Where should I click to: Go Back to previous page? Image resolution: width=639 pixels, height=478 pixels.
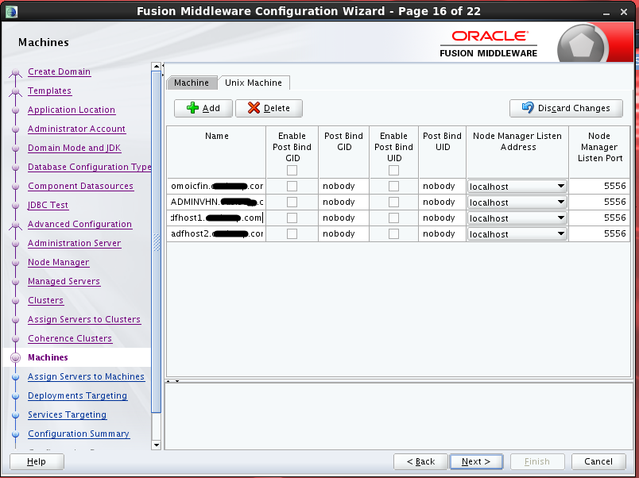coord(420,461)
